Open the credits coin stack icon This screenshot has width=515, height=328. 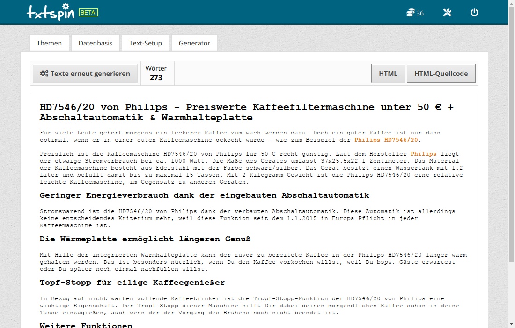pos(411,13)
